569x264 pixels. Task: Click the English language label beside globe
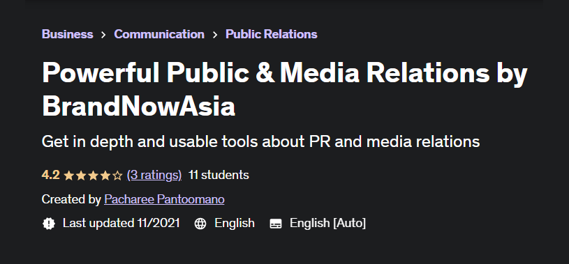[x=235, y=223]
